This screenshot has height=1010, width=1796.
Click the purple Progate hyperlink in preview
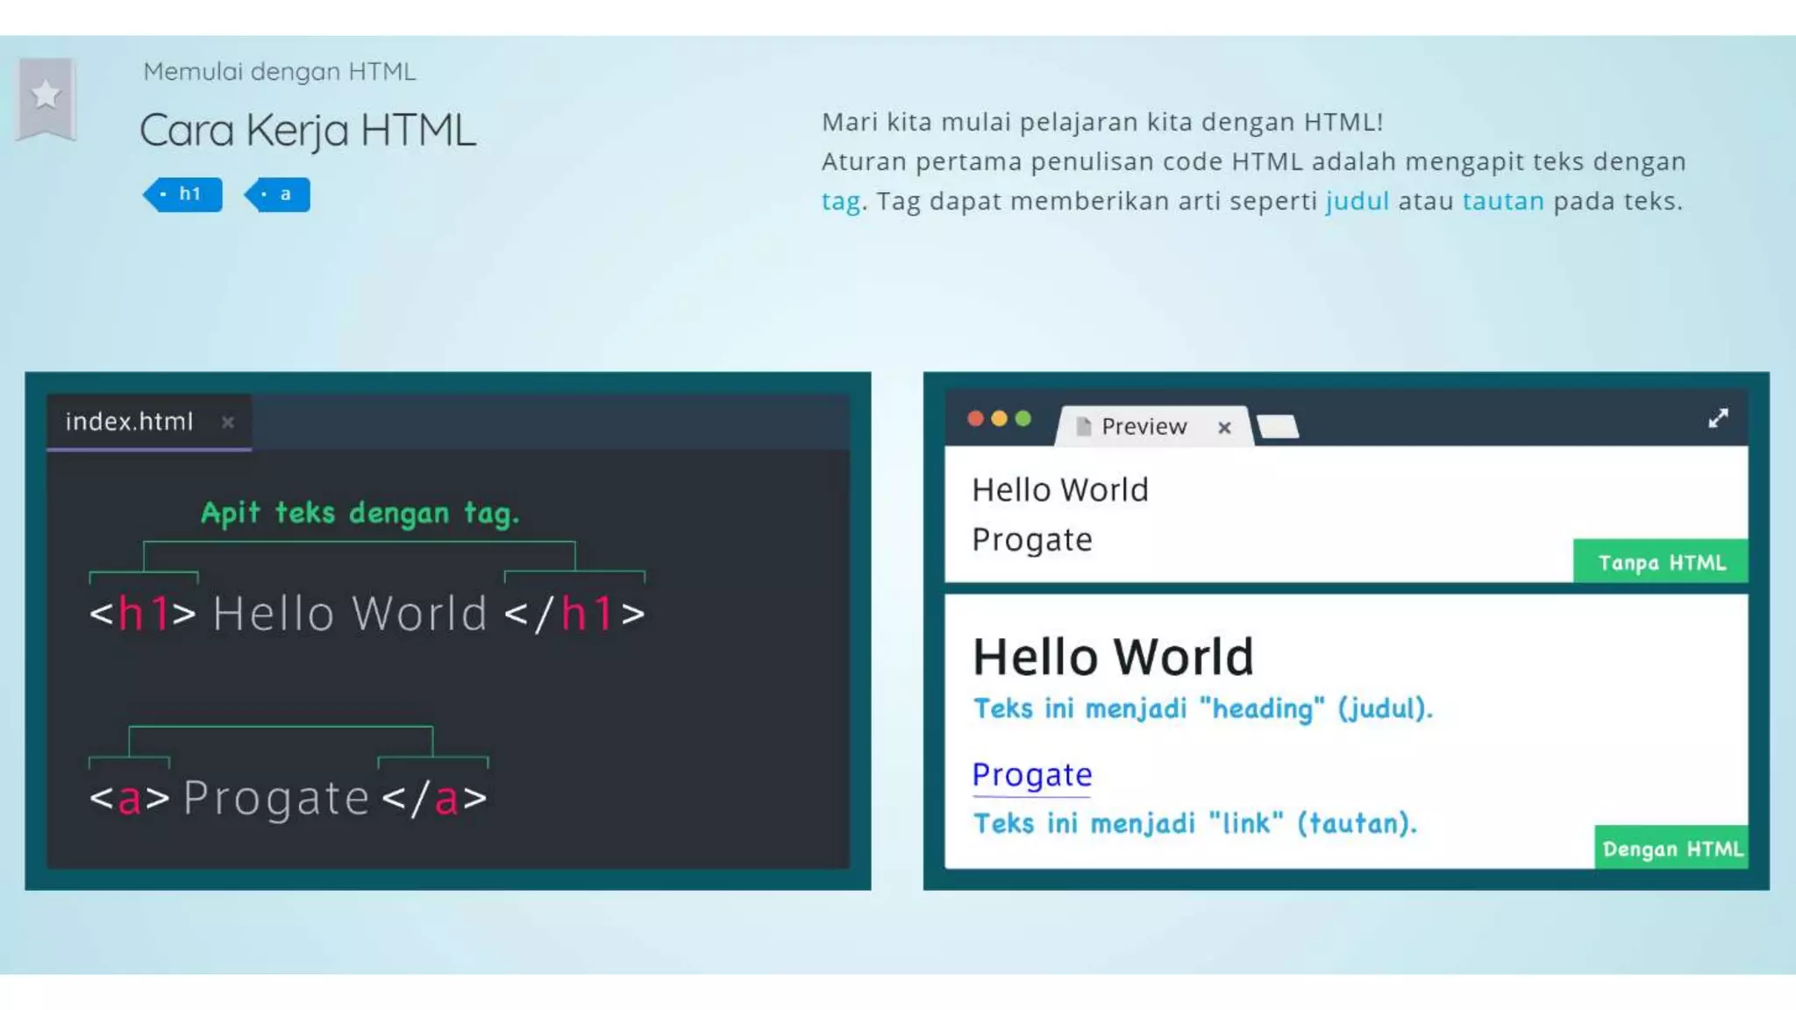click(x=1031, y=775)
